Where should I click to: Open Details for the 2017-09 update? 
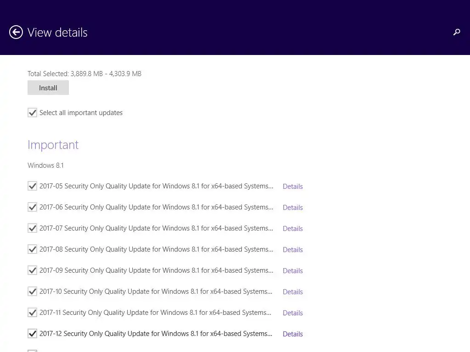292,271
